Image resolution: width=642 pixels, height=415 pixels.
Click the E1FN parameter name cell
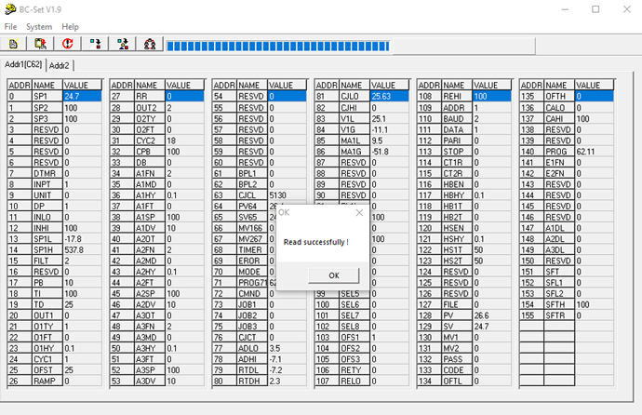tap(559, 163)
